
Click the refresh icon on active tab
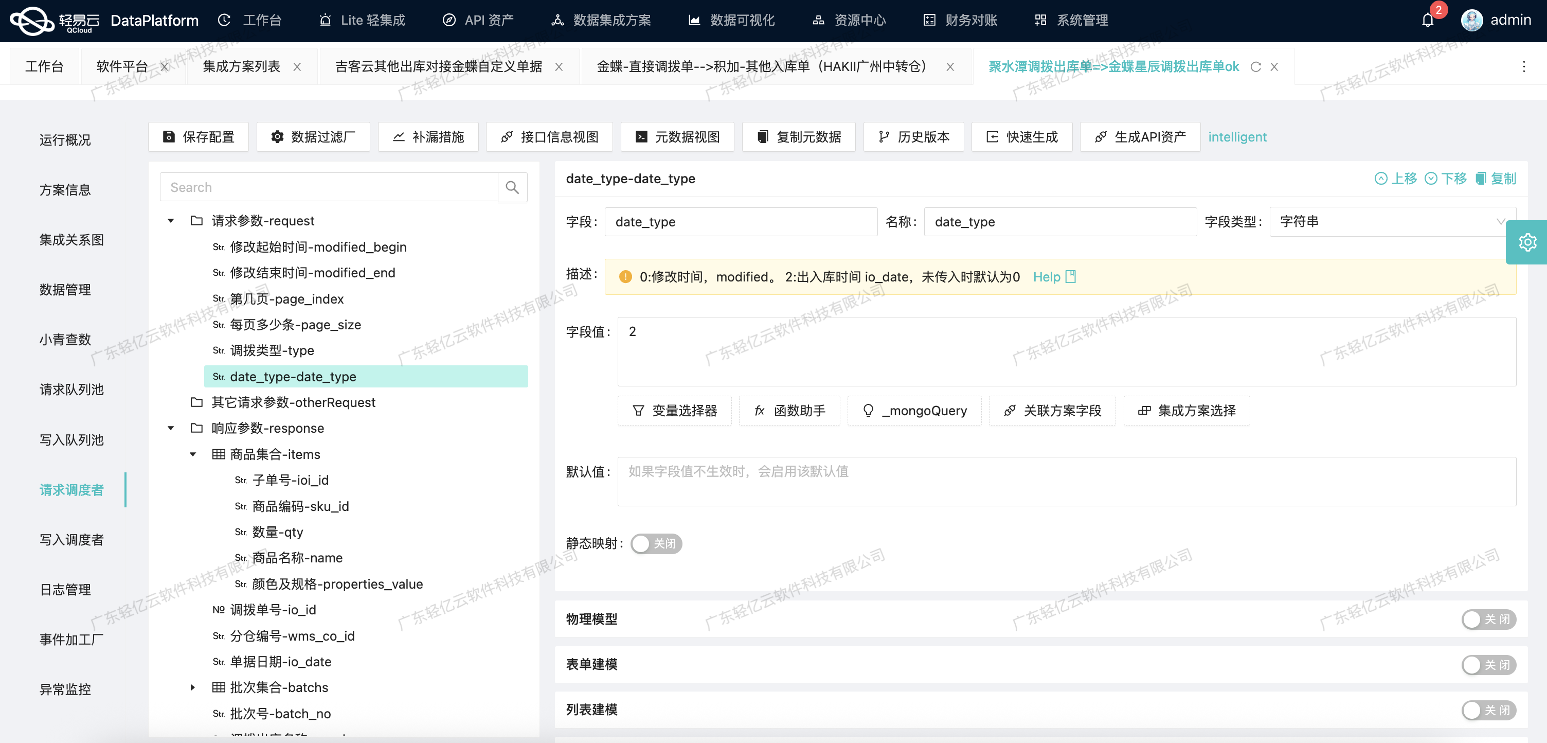pyautogui.click(x=1255, y=67)
